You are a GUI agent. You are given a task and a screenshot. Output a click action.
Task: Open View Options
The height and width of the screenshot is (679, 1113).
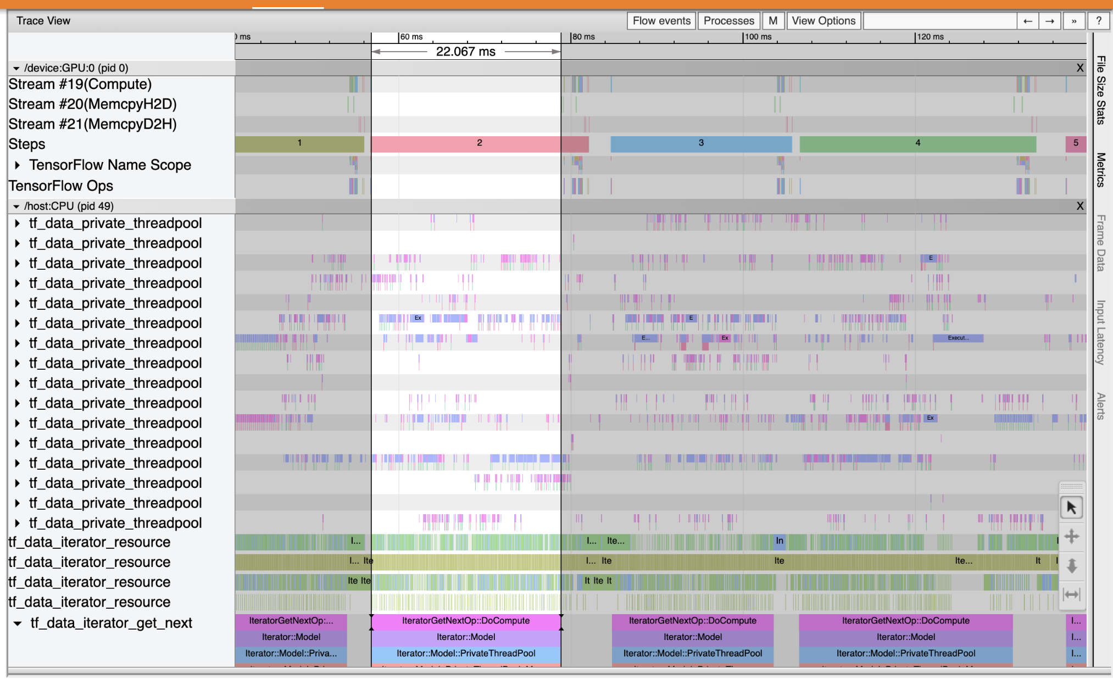tap(823, 20)
